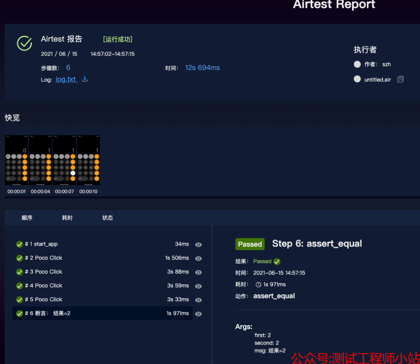Click the status check for step 1 start_app
Screen dimensions: 420x364
click(x=19, y=244)
